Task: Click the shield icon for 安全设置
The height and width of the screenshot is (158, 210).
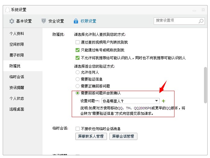Action: [44, 21]
